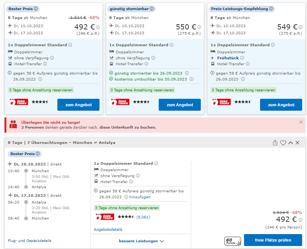
Task: Click 'zum Angebot' for the 550 € offer
Action: point(180,105)
